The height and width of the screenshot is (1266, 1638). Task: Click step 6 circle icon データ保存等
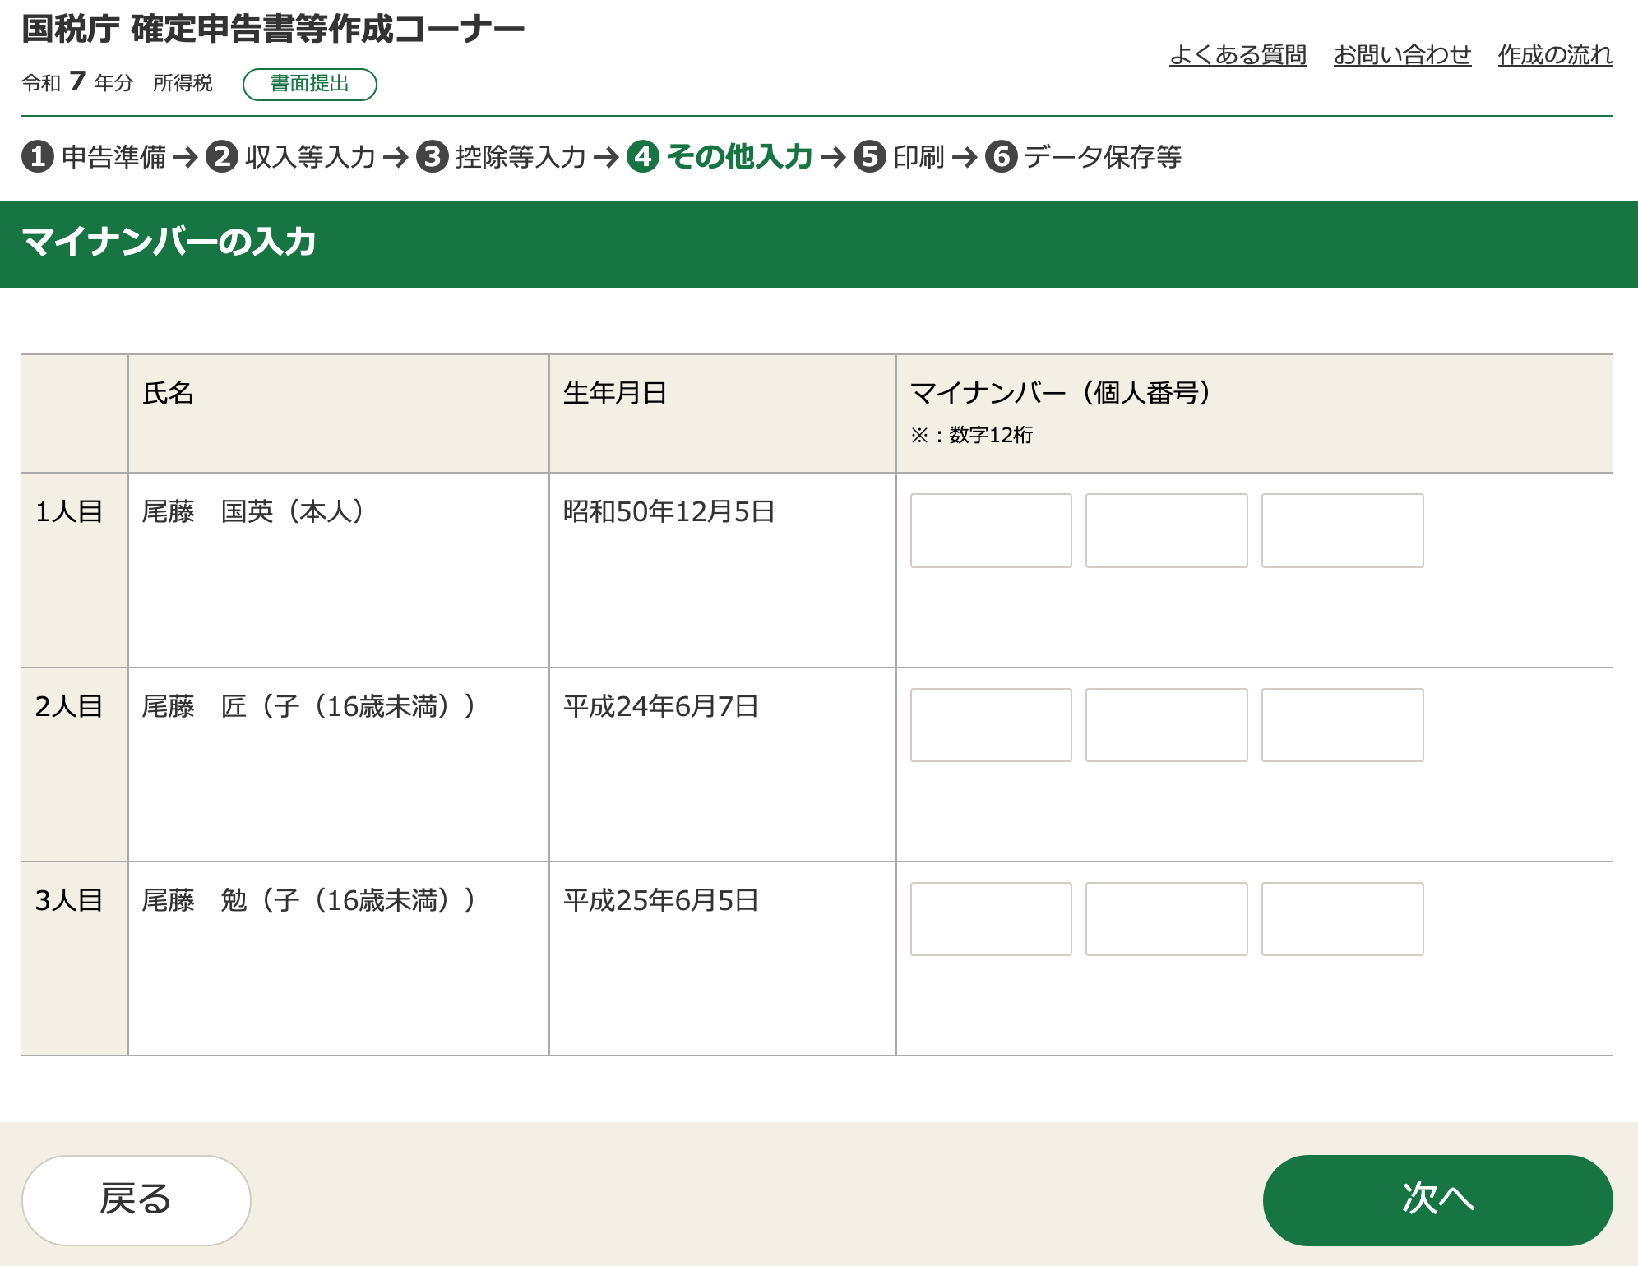pos(1002,156)
